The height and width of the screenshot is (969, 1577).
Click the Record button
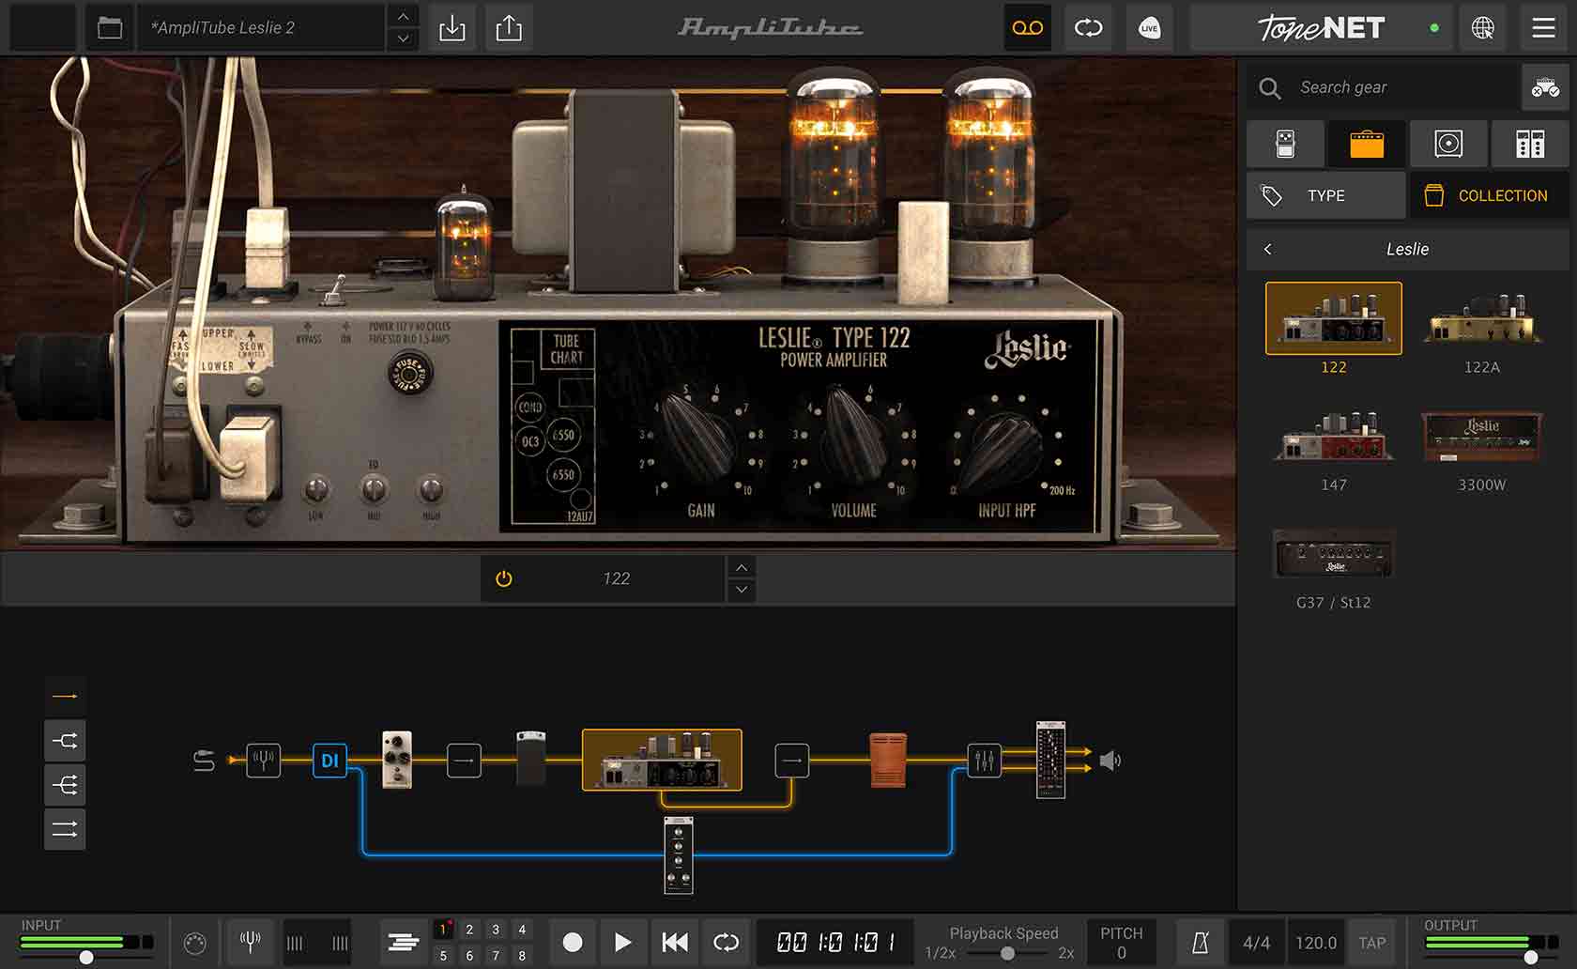(x=572, y=942)
